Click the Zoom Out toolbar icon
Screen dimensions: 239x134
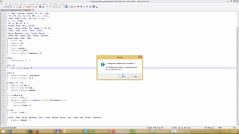[x=50, y=7]
